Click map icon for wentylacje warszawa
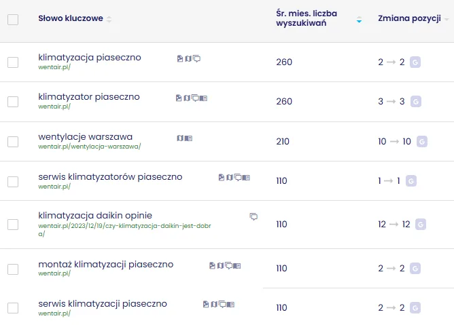This screenshot has height=325, width=454. (x=180, y=138)
